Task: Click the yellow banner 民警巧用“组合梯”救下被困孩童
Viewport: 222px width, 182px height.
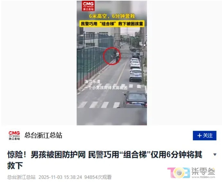Action: [x=112, y=24]
